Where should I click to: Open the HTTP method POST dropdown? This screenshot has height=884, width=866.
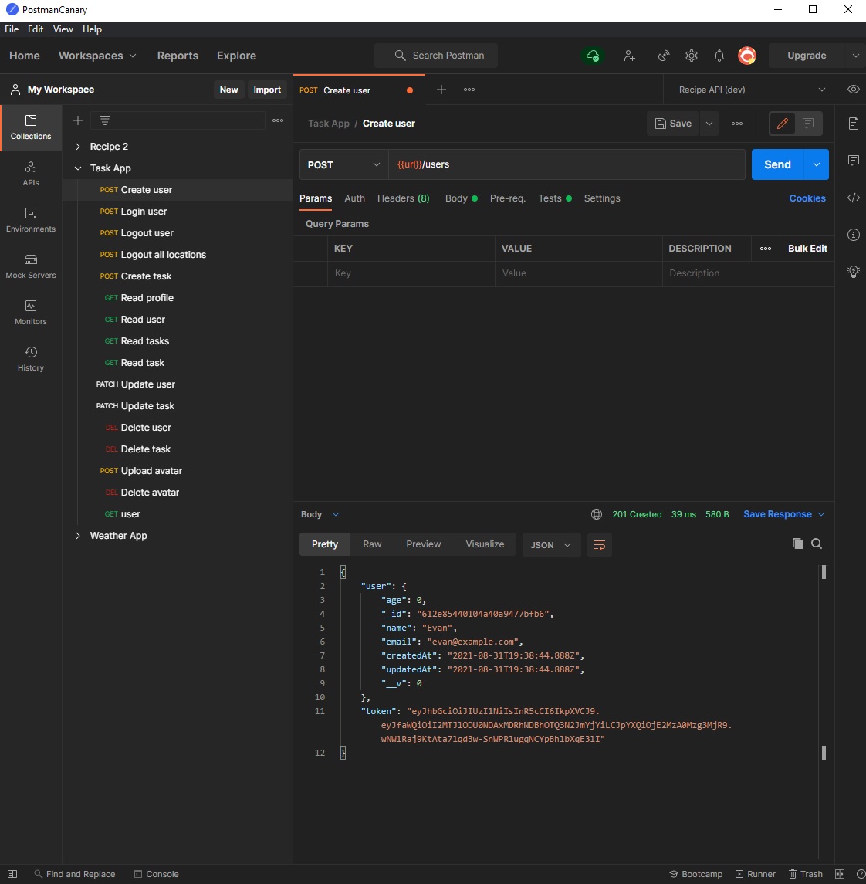click(343, 164)
